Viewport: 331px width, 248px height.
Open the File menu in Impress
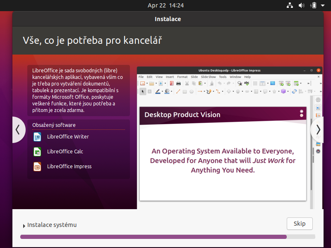coord(141,77)
